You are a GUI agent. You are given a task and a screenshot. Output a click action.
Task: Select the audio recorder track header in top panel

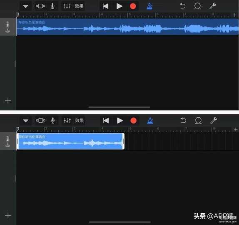coord(8,27)
